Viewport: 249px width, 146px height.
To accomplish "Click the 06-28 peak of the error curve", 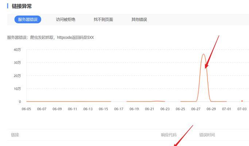I will 203,54.
